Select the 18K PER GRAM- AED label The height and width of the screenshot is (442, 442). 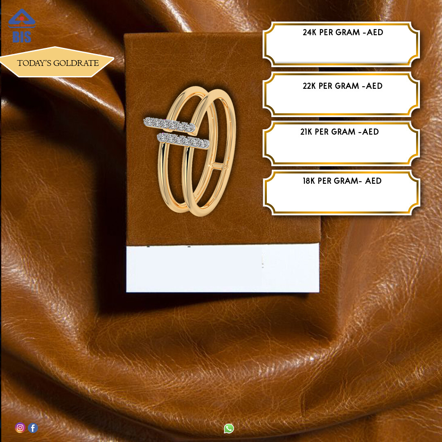(x=342, y=181)
